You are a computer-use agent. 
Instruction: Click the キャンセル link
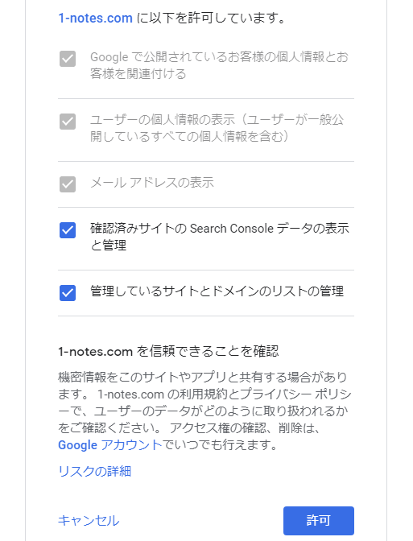[x=89, y=520]
